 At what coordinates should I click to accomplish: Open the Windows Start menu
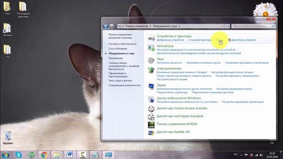click(6, 155)
